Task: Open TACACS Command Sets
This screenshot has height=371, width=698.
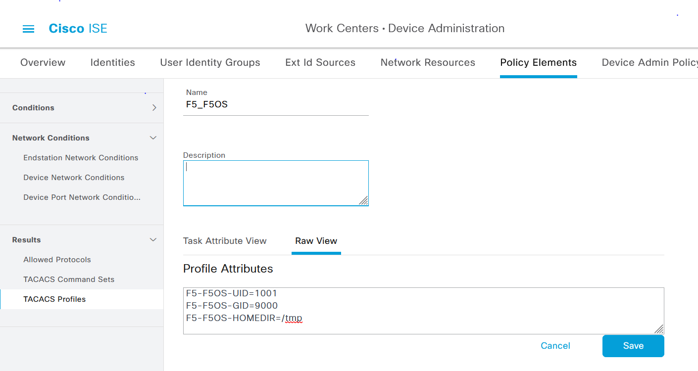Action: [x=69, y=279]
